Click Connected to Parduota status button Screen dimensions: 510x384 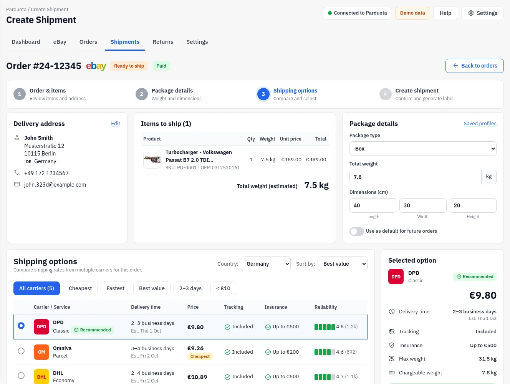(358, 13)
